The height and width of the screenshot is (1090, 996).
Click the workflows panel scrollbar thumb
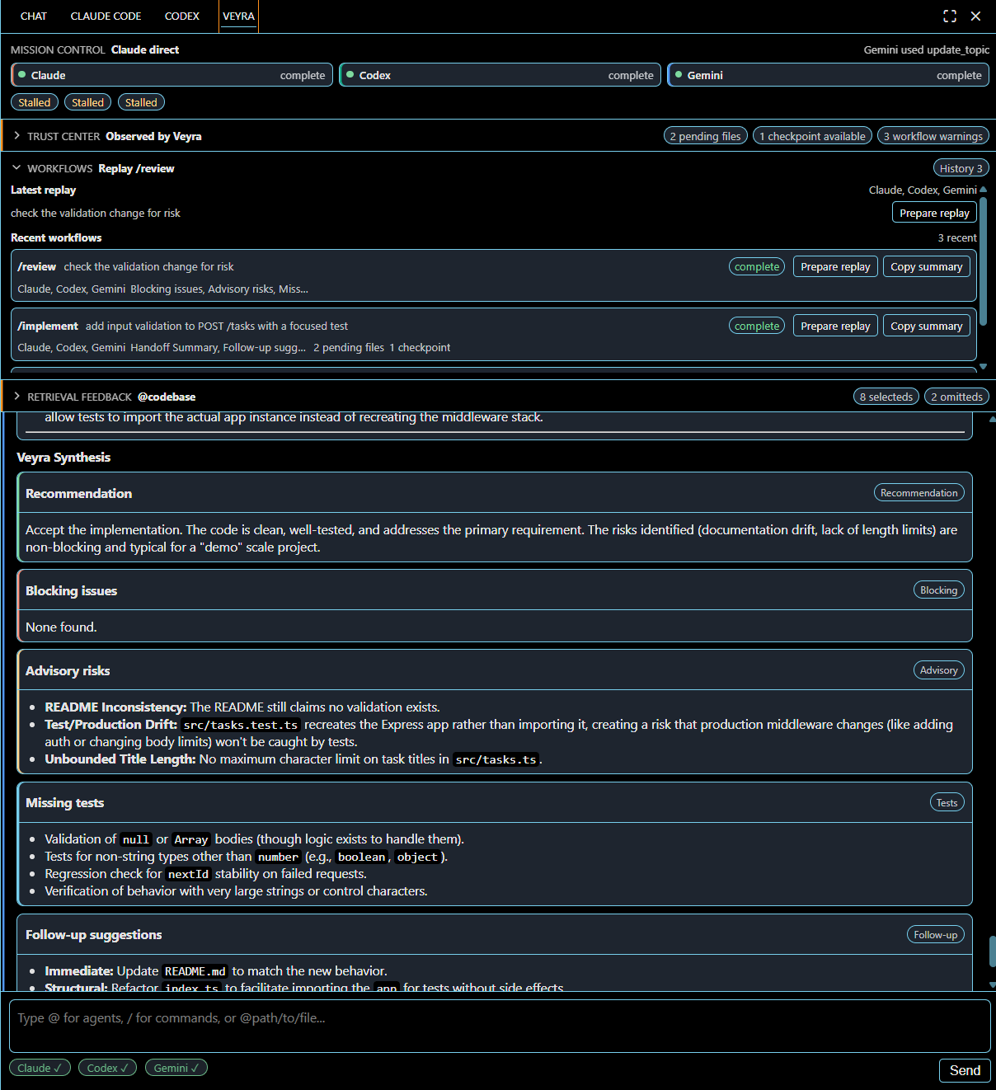pos(983,260)
